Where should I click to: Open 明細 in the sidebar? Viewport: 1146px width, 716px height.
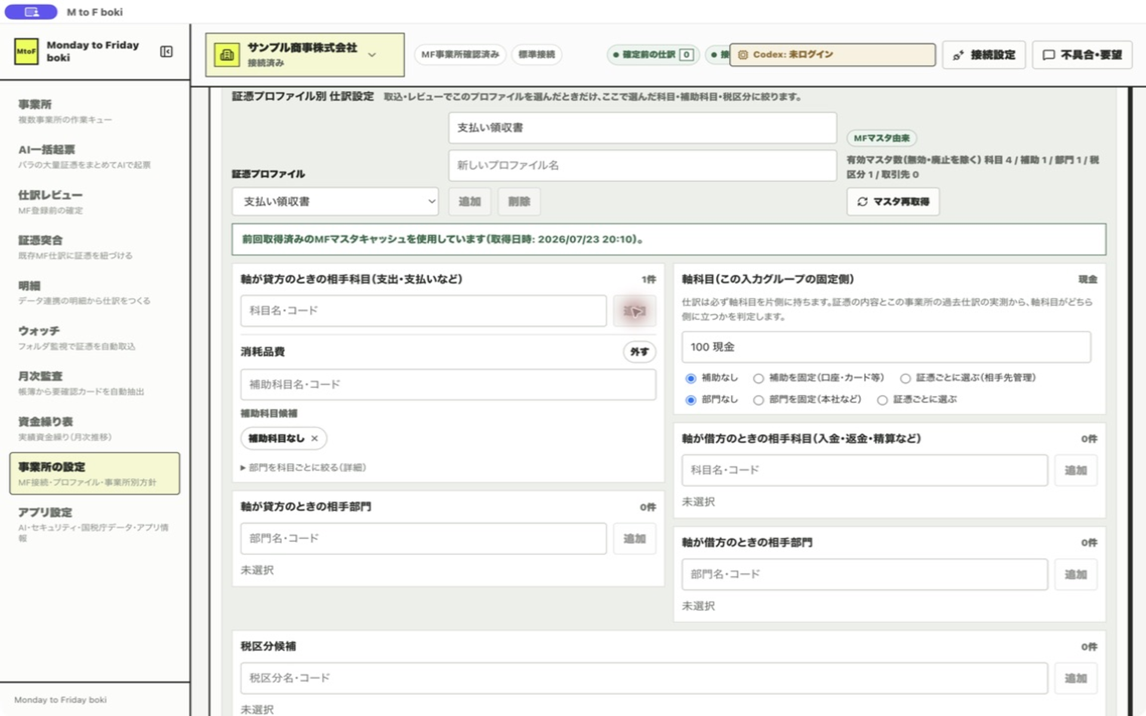click(x=95, y=292)
